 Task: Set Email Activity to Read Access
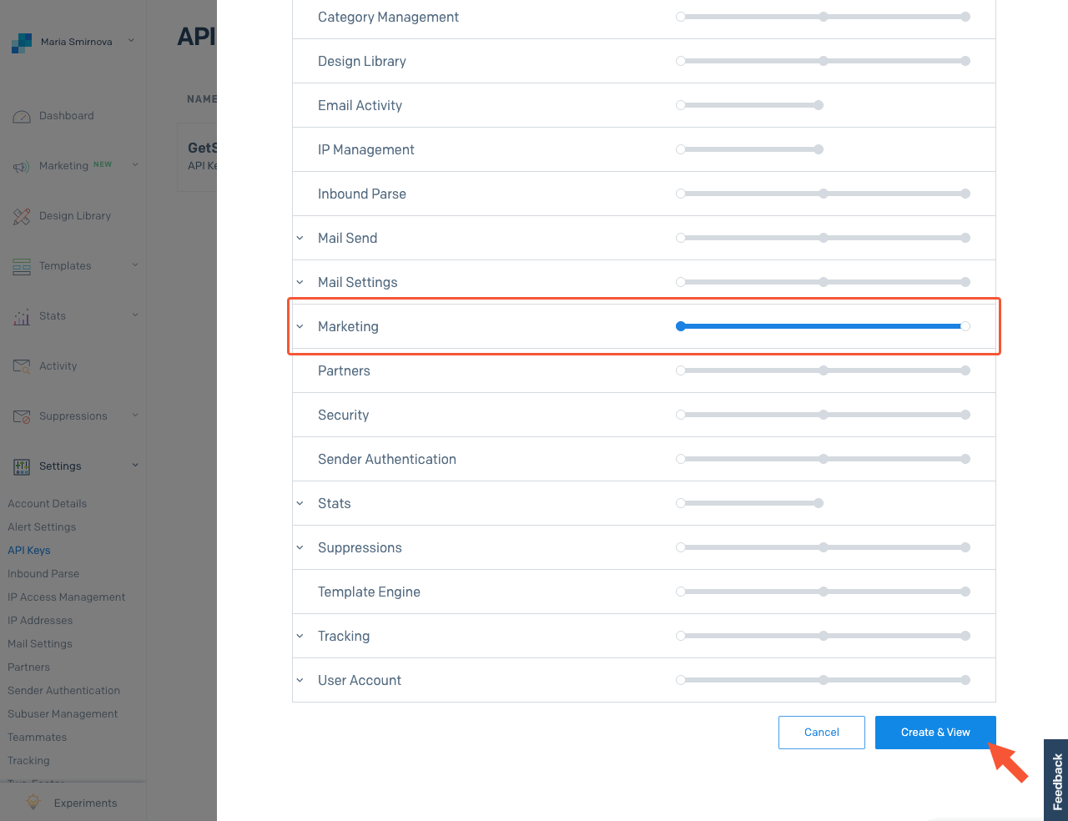pyautogui.click(x=819, y=105)
